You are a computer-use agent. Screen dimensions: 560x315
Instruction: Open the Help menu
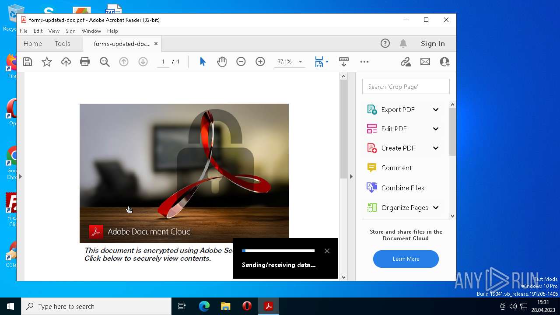pos(112,31)
